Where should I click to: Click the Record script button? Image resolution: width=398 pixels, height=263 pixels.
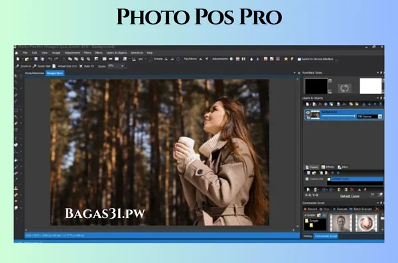[310, 209]
